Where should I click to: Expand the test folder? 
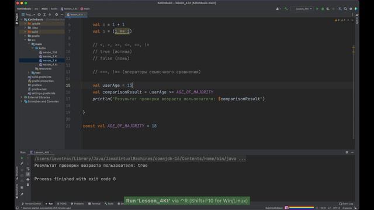(29, 72)
